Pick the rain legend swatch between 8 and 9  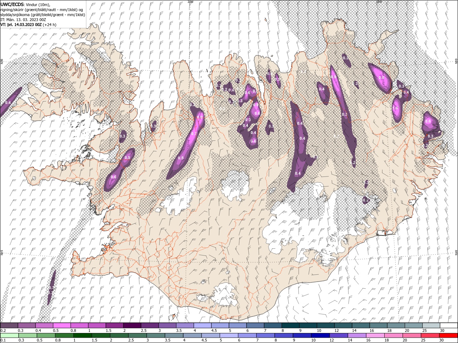[x=283, y=335]
